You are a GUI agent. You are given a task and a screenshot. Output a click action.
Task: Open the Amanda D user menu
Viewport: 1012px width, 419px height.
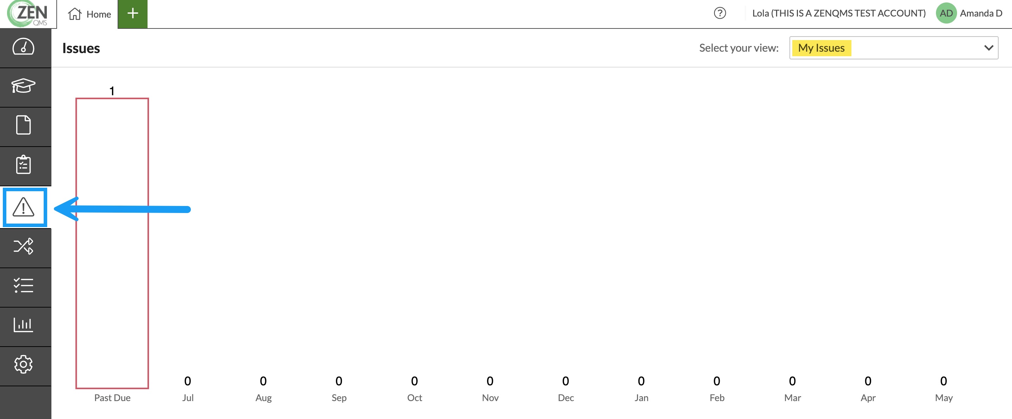(981, 13)
